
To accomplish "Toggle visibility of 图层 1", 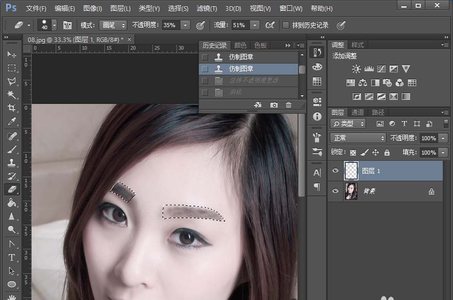I will 335,170.
